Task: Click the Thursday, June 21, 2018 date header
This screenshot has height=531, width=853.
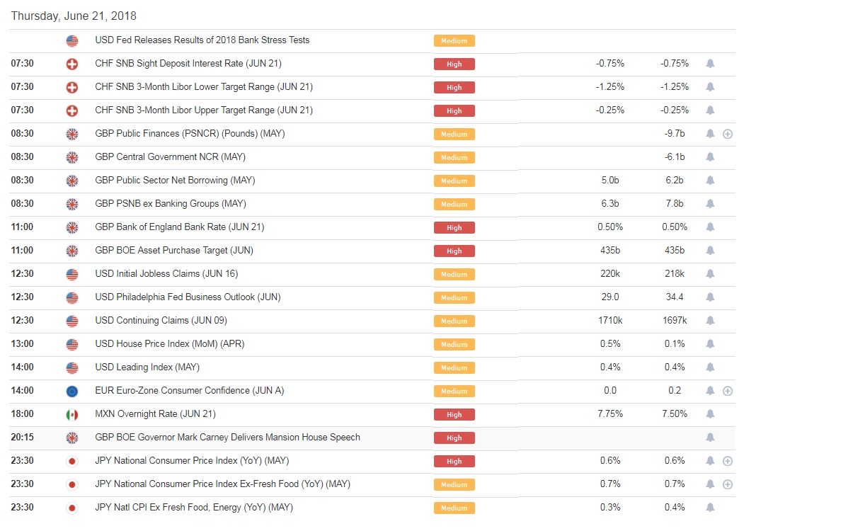Action: (x=74, y=16)
